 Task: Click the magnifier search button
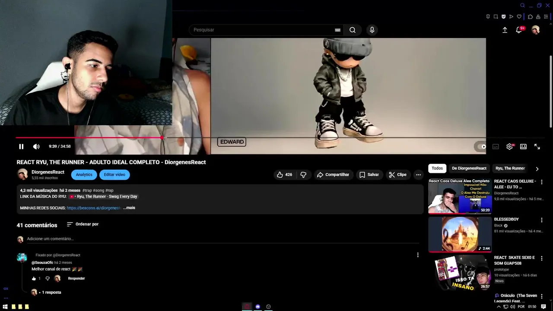tap(353, 30)
